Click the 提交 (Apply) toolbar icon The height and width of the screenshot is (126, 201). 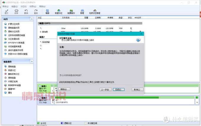point(7,11)
